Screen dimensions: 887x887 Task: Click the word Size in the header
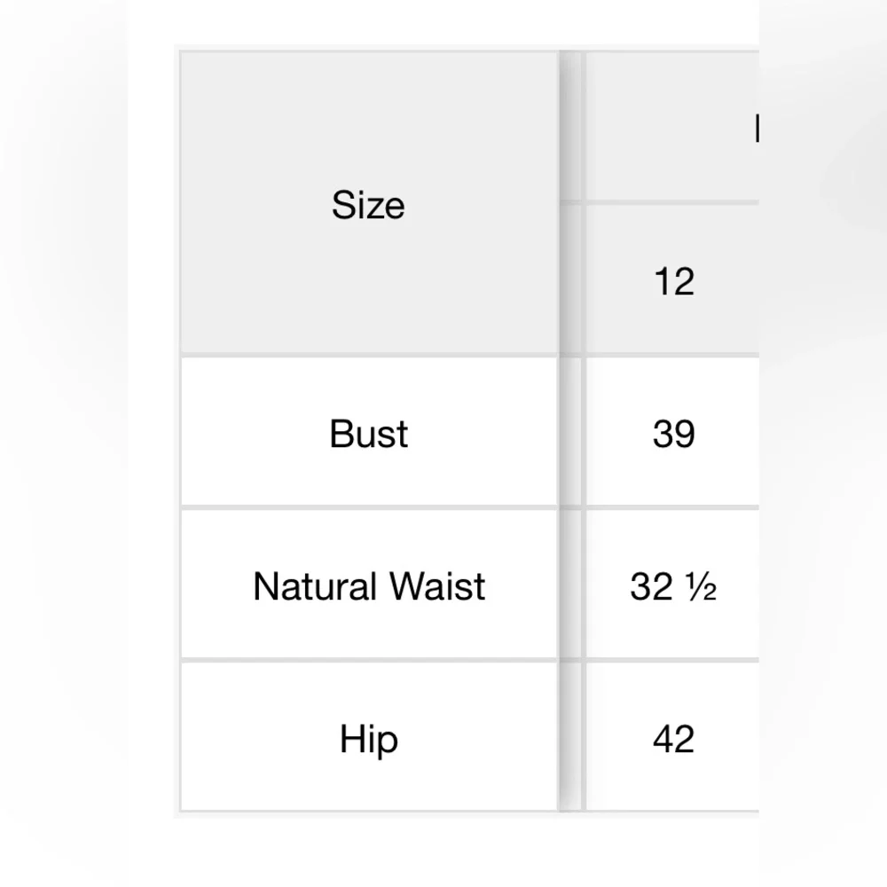click(368, 205)
